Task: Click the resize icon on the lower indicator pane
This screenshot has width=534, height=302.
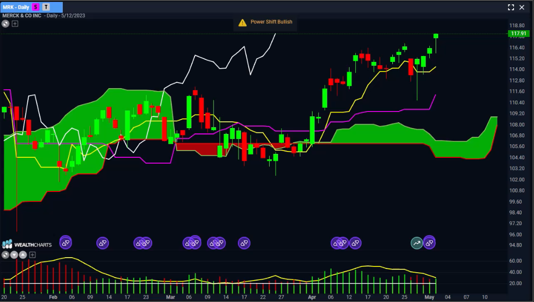Action: coord(5,255)
